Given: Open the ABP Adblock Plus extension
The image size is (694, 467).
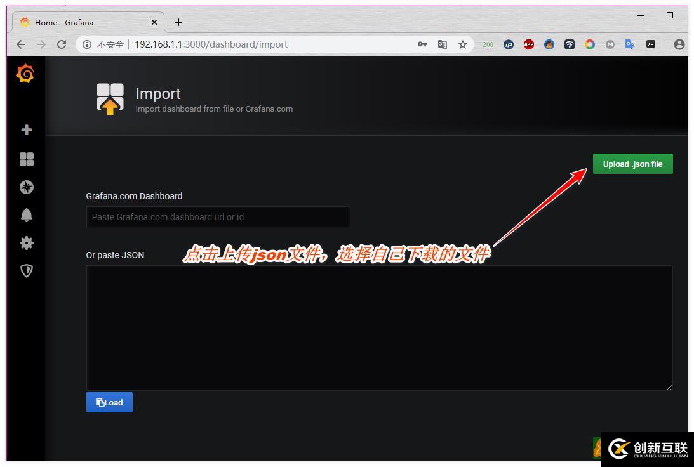Looking at the screenshot, I should [529, 44].
